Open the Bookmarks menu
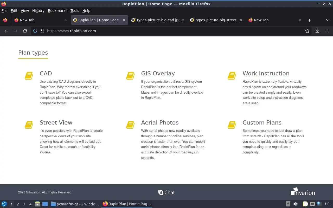This screenshot has width=333, height=208. point(57,11)
